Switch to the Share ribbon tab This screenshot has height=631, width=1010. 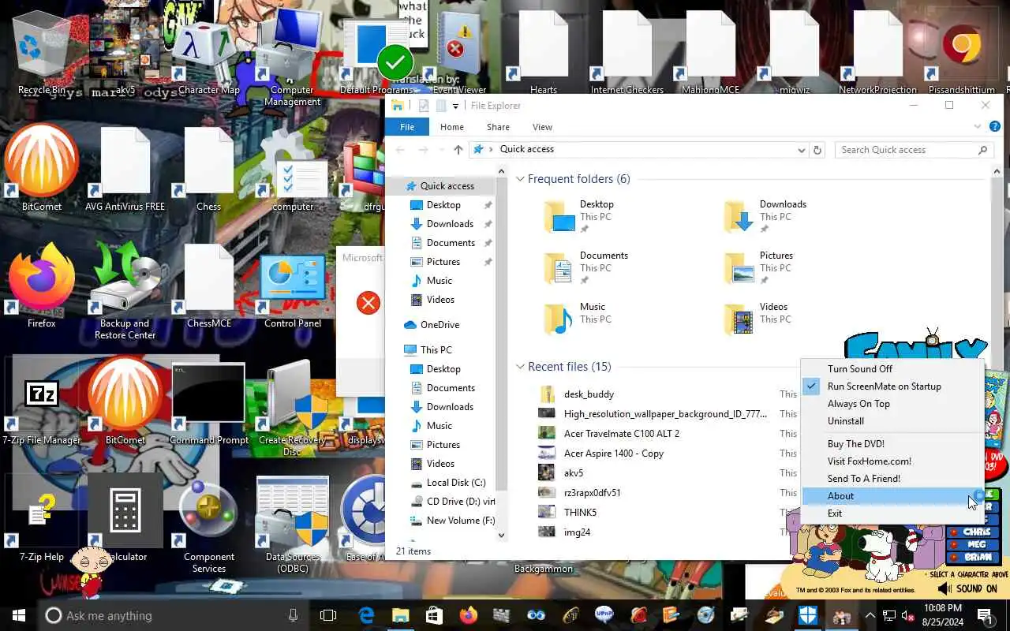click(498, 127)
